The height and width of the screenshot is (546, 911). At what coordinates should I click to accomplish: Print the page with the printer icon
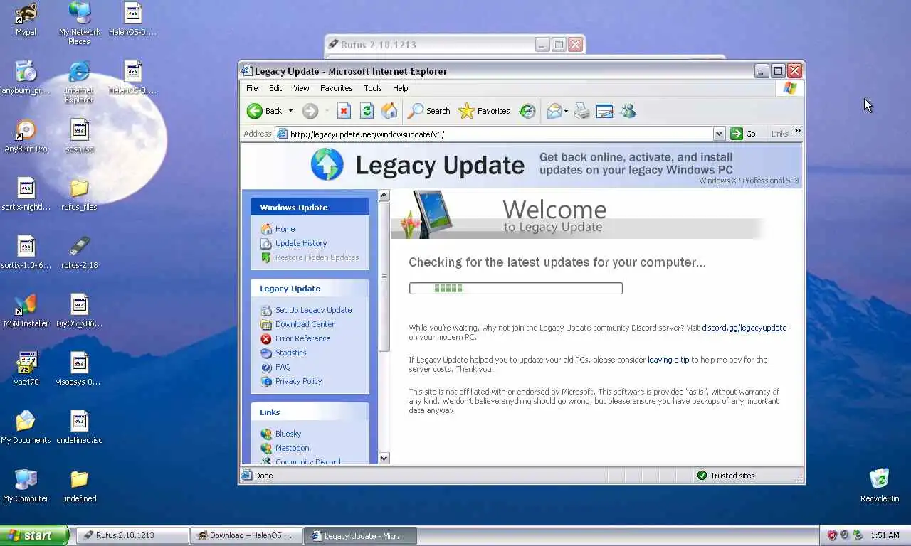click(582, 111)
